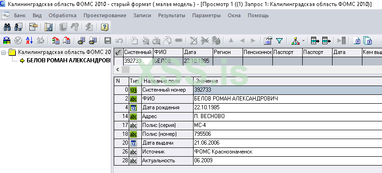Click the grayed database stack icon
Viewport: 382px width, 173px height.
coord(63,27)
